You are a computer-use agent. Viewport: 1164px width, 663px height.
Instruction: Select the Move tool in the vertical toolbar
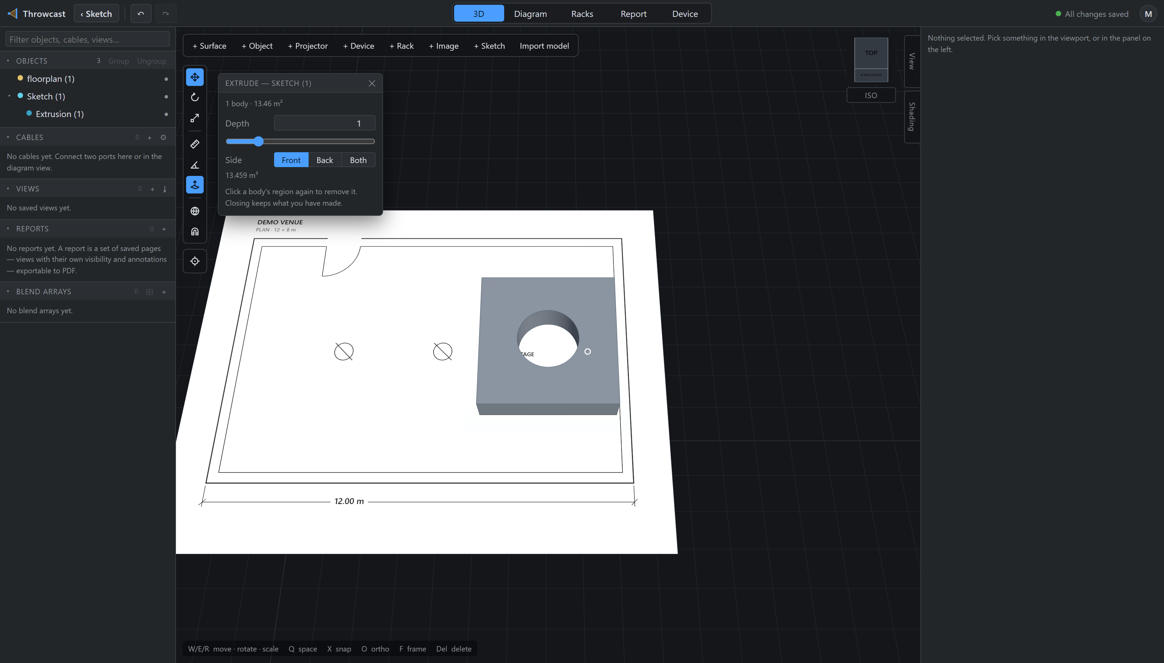[195, 77]
